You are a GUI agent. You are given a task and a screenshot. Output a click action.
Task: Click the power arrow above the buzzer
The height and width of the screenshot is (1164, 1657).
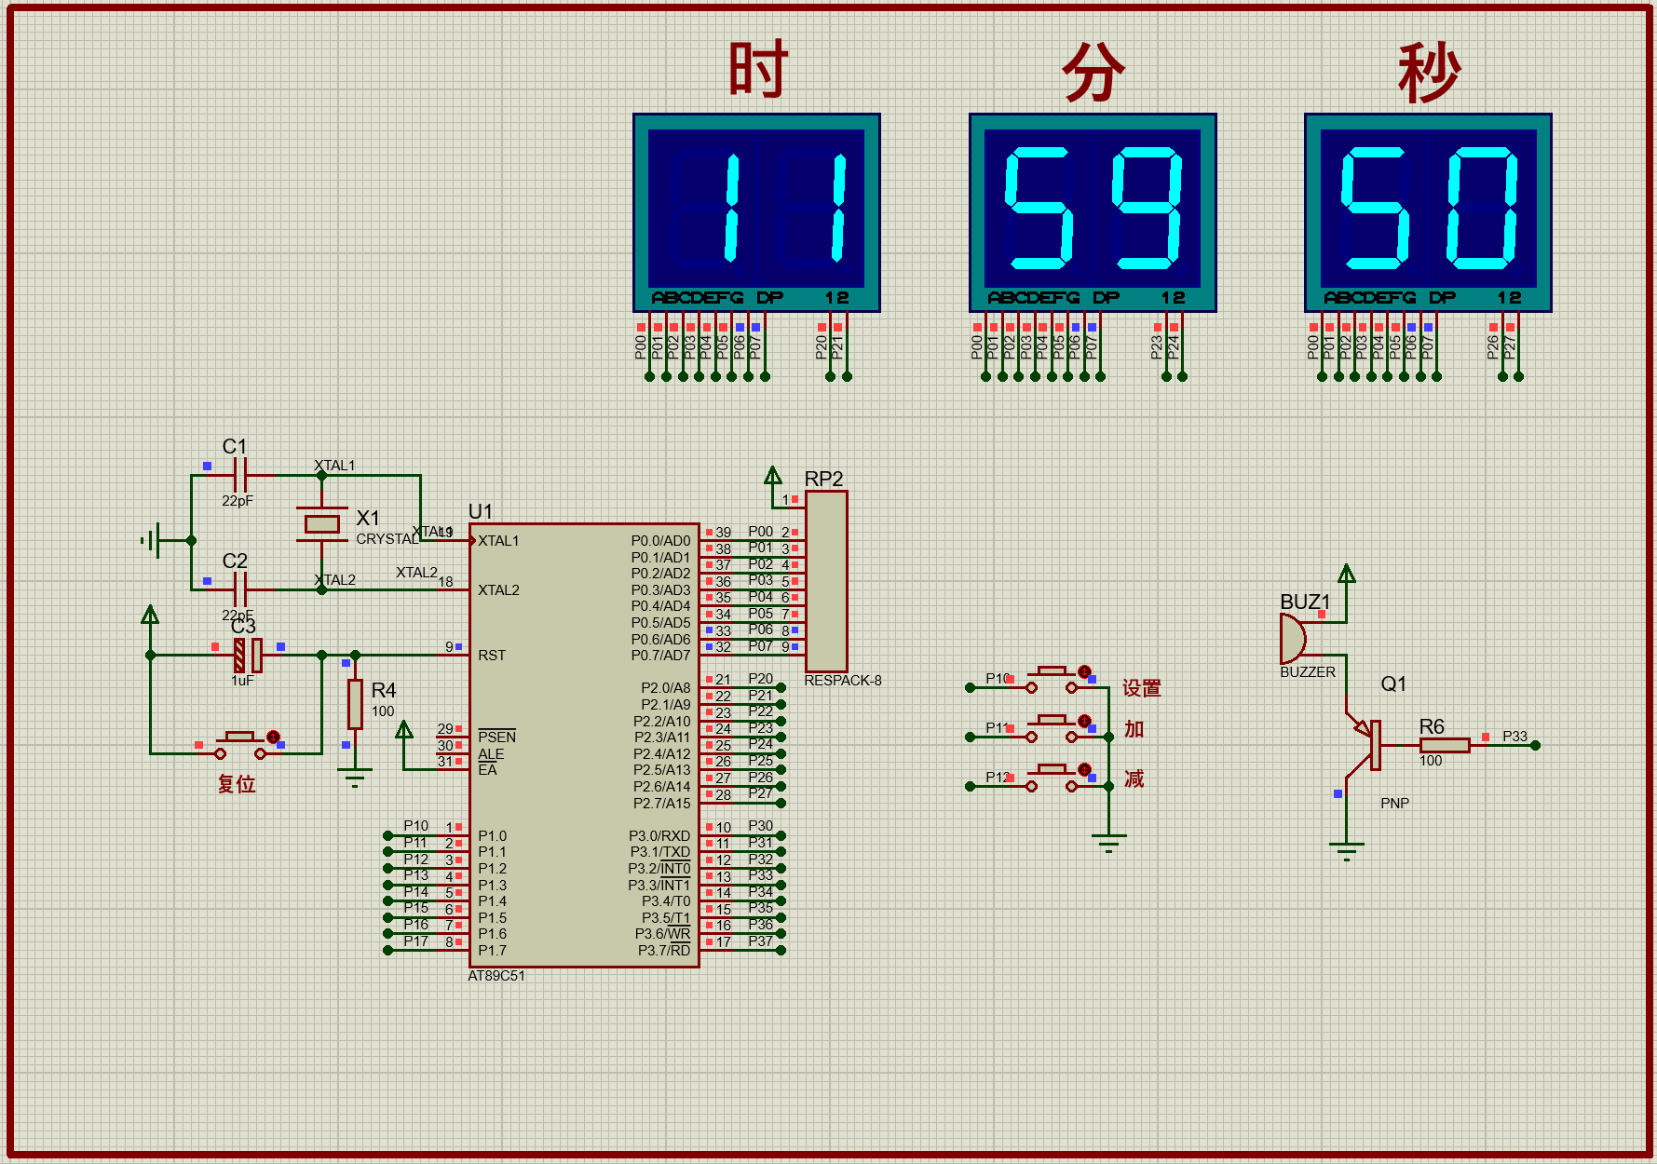coord(1347,575)
